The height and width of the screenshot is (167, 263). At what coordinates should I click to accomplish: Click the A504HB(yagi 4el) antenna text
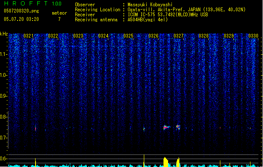(x=148, y=20)
